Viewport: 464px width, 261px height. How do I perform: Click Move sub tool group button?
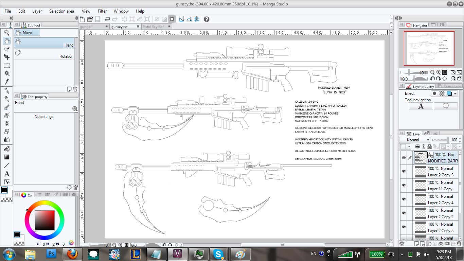[x=27, y=33]
